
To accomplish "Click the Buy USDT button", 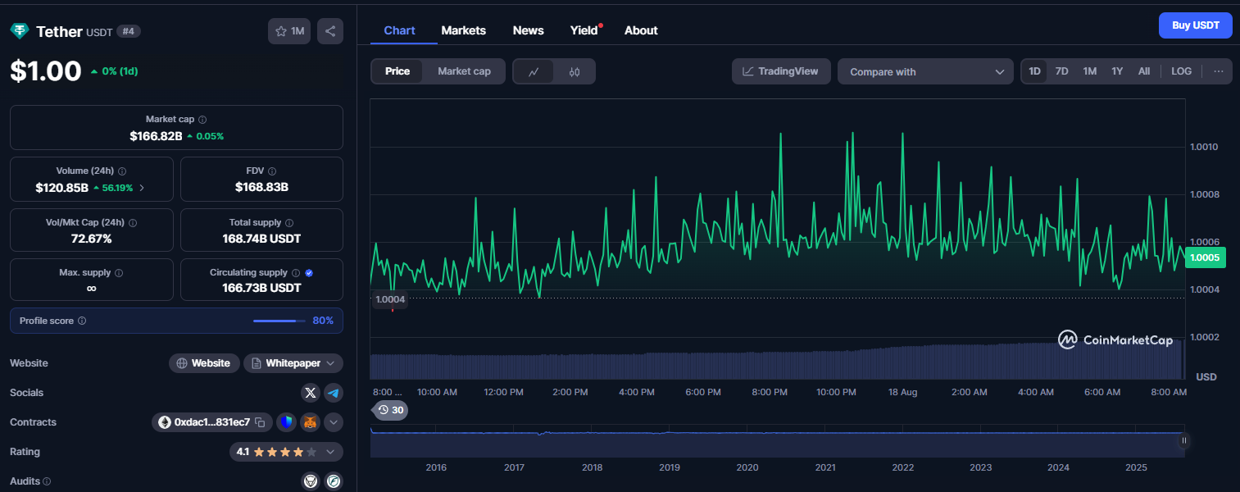I will coord(1196,25).
